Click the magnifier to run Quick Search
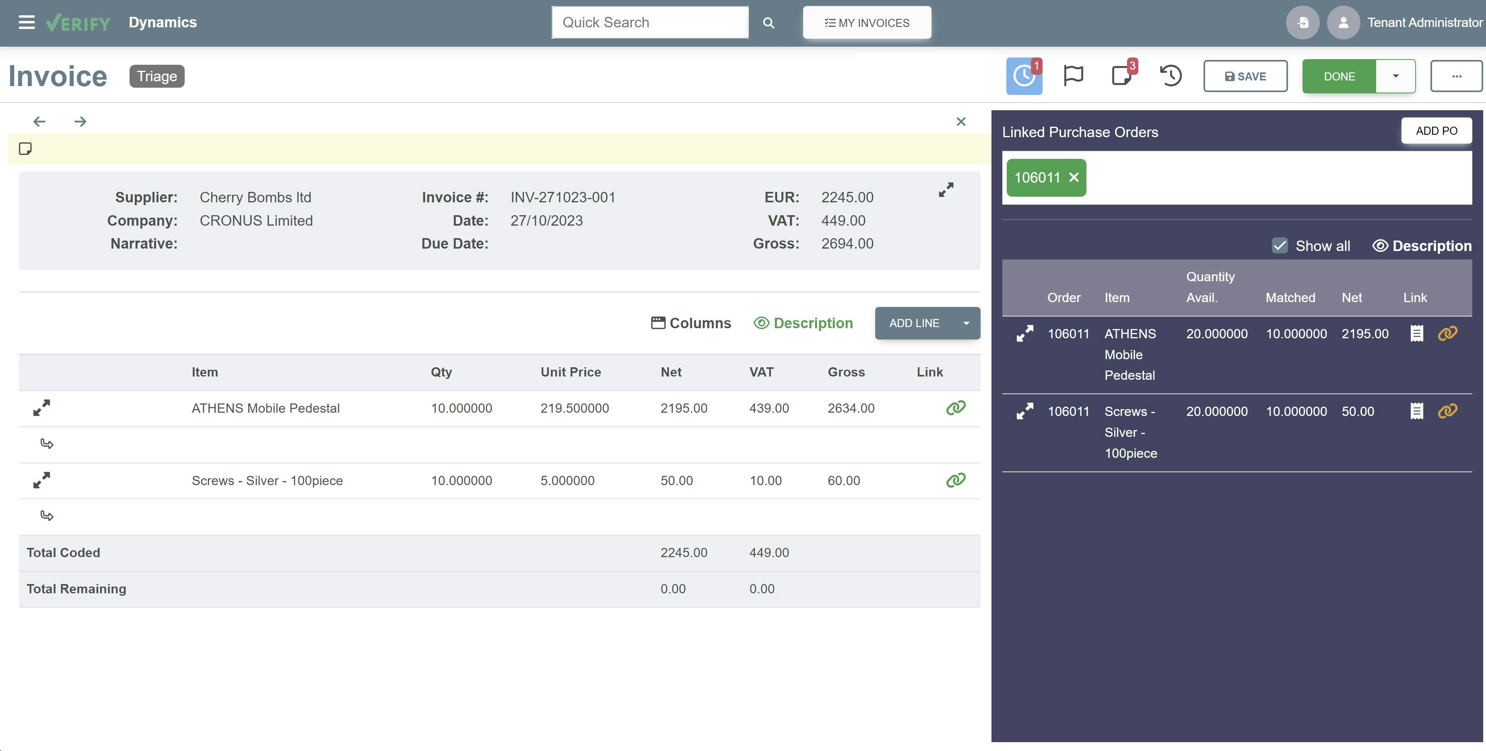 coord(769,23)
